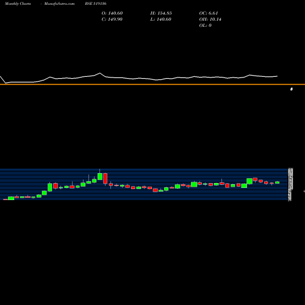Image resolution: width=305 pixels, height=305 pixels.
Task: Click the high price 'H: 154.85'
Action: 161,13
